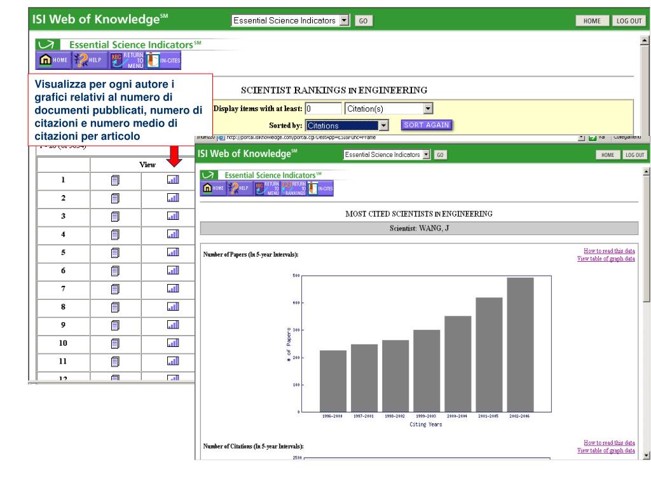Image resolution: width=651 pixels, height=488 pixels.
Task: Click GO button in rankings window header
Action: tap(363, 21)
